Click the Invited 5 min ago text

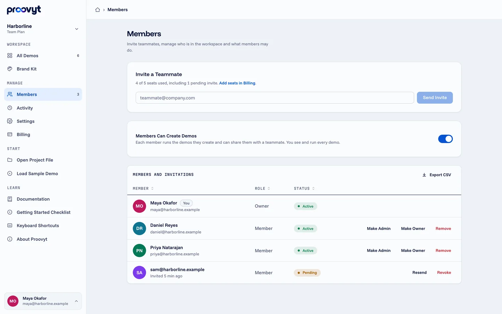click(166, 276)
